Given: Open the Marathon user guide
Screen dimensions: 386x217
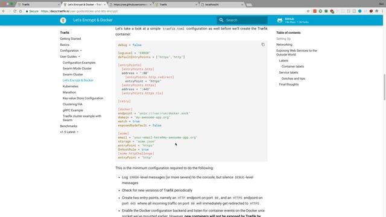Looking at the screenshot, I should pyautogui.click(x=69, y=92).
